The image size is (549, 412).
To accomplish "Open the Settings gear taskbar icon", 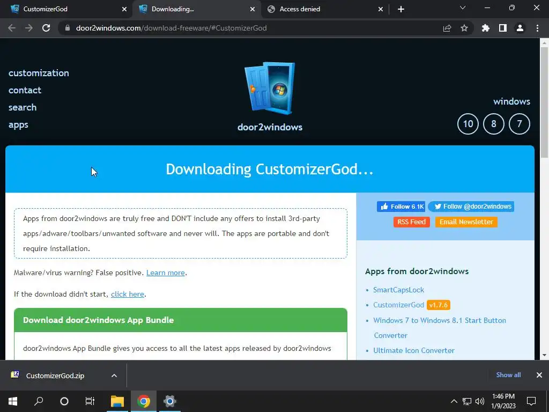I will tap(169, 401).
